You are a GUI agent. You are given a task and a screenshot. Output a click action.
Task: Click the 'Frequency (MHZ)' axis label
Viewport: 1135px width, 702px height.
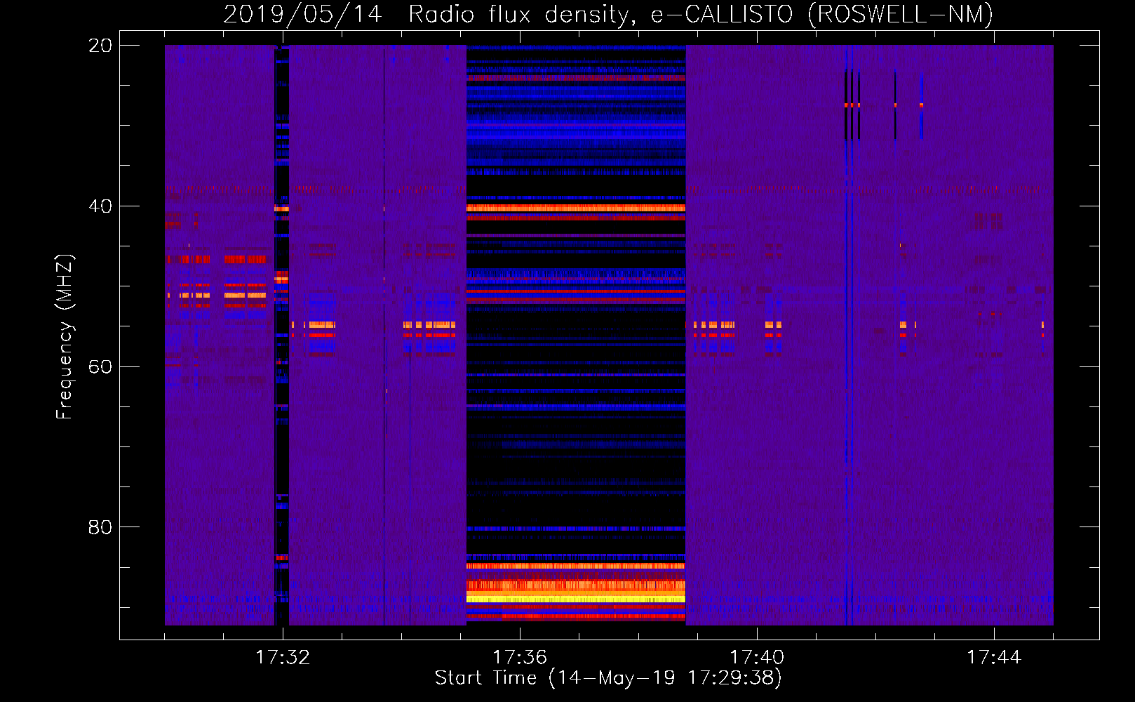[x=65, y=337]
